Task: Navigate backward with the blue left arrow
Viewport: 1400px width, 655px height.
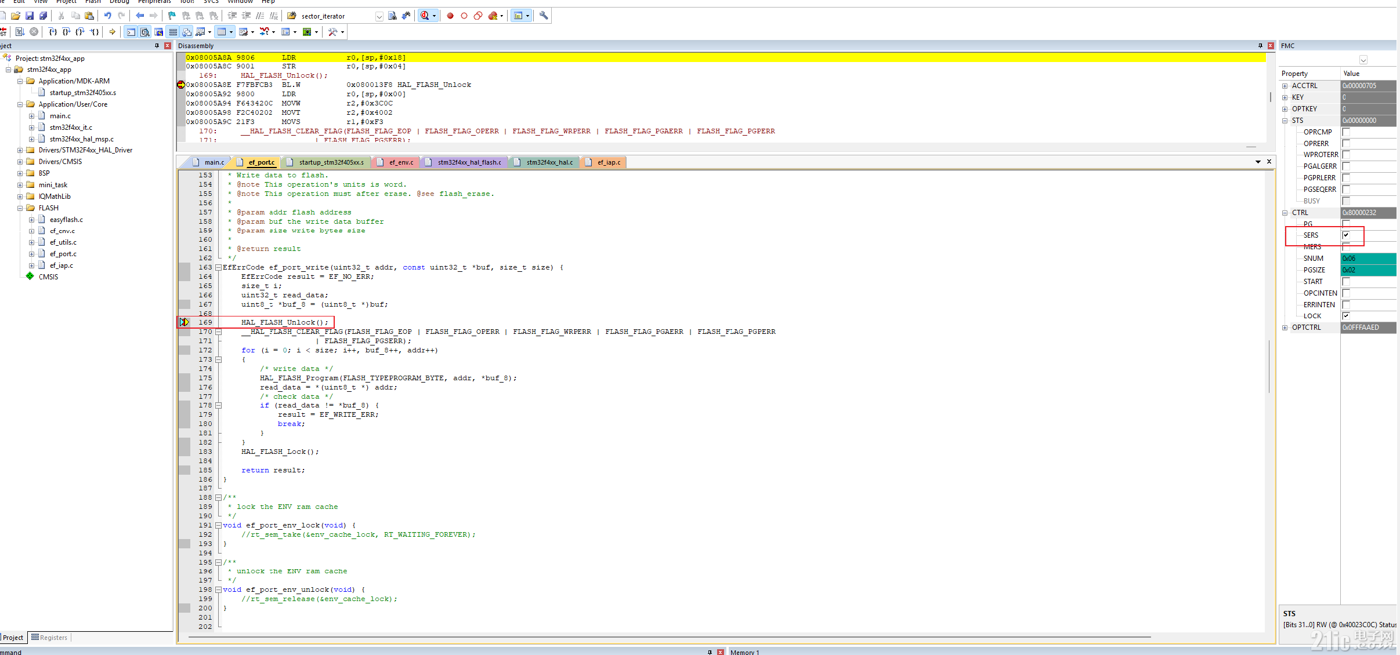Action: pos(140,16)
